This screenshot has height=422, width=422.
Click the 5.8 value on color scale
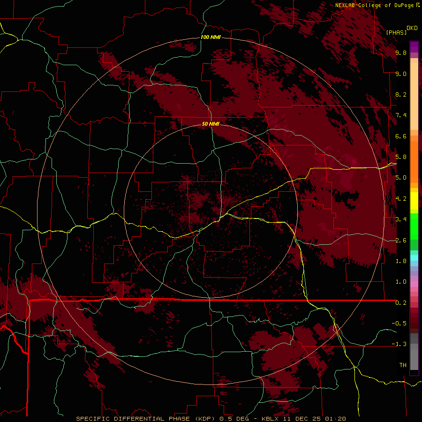pos(401,157)
